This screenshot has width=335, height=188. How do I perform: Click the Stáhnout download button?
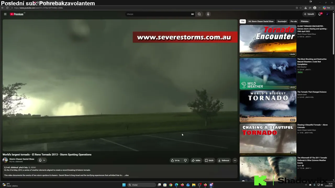[x=224, y=161]
